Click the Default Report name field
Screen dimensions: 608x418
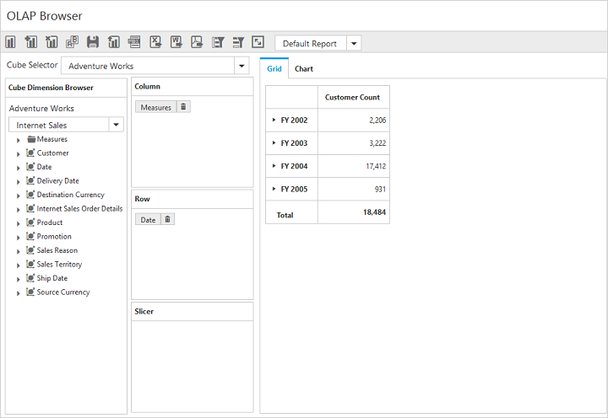(311, 43)
